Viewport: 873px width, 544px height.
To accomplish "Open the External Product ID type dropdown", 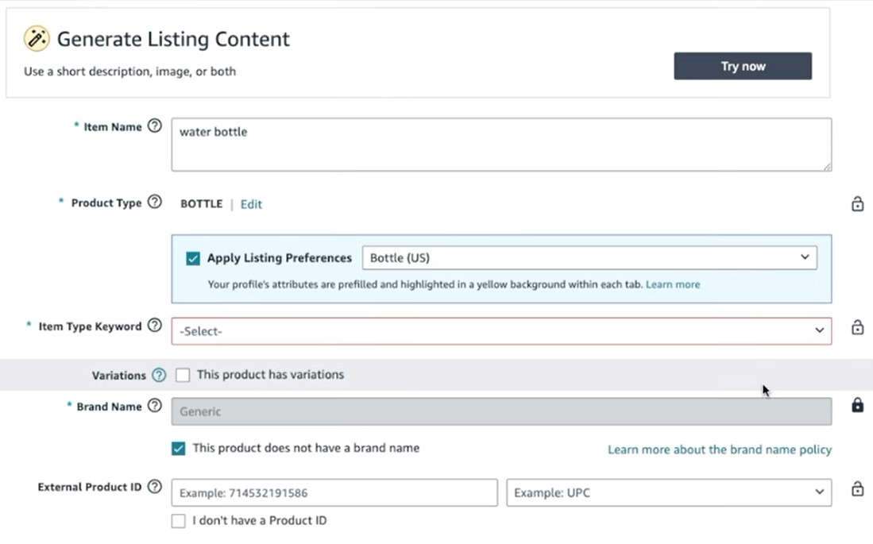I will (669, 492).
